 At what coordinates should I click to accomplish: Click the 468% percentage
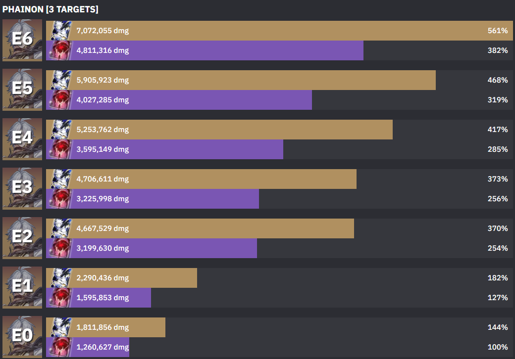(498, 80)
